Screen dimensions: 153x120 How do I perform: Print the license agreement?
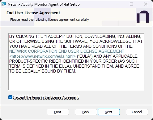coord(58,112)
